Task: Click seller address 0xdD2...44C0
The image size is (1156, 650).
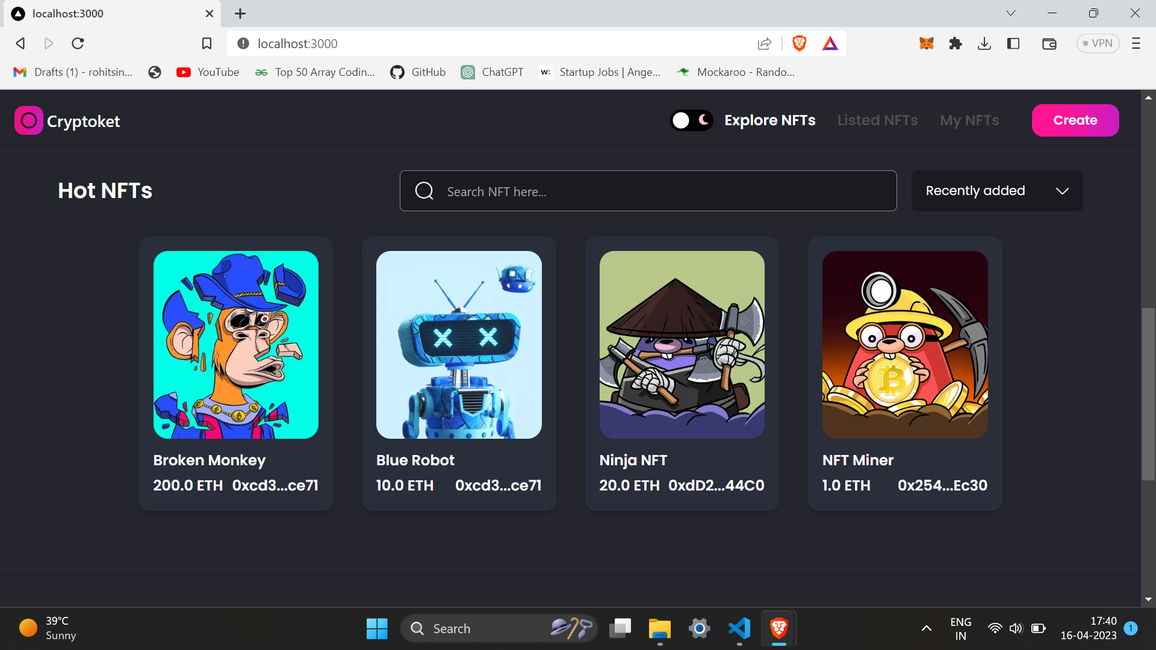Action: [x=716, y=486]
